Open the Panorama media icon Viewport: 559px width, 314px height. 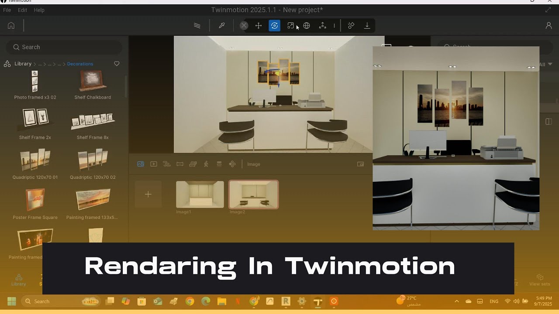(x=180, y=164)
